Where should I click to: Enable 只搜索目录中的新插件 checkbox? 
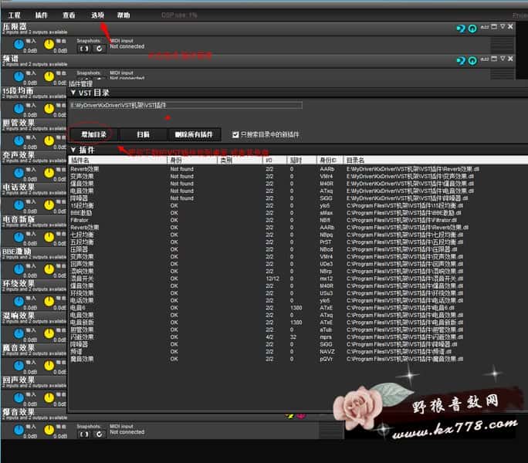pyautogui.click(x=235, y=134)
